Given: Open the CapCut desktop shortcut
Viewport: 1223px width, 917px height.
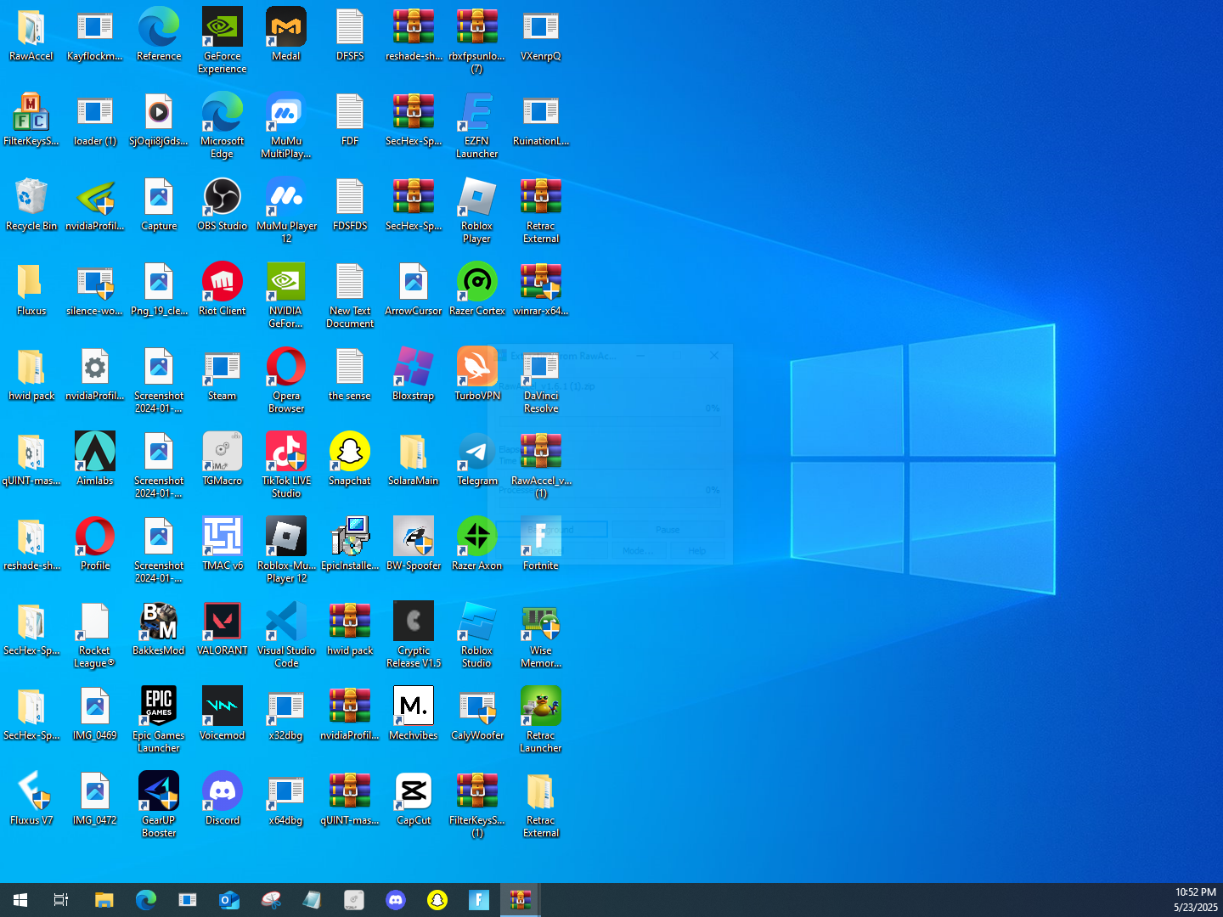Looking at the screenshot, I should coord(414,792).
